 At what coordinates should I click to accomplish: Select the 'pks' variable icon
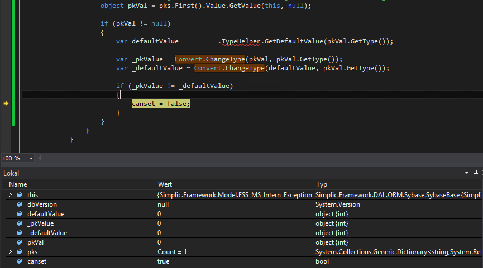click(x=20, y=252)
